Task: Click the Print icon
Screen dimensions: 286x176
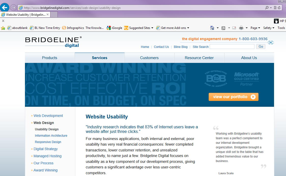Action: point(241,28)
